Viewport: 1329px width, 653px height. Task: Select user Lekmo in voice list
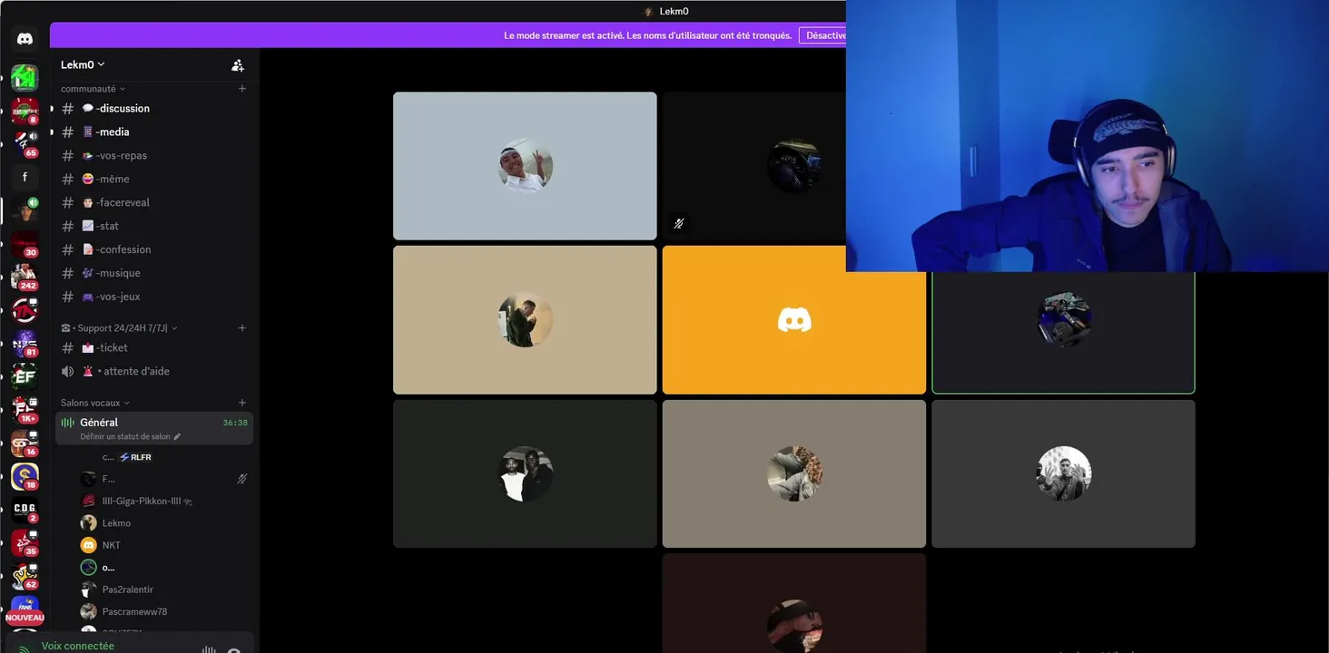click(x=166, y=523)
